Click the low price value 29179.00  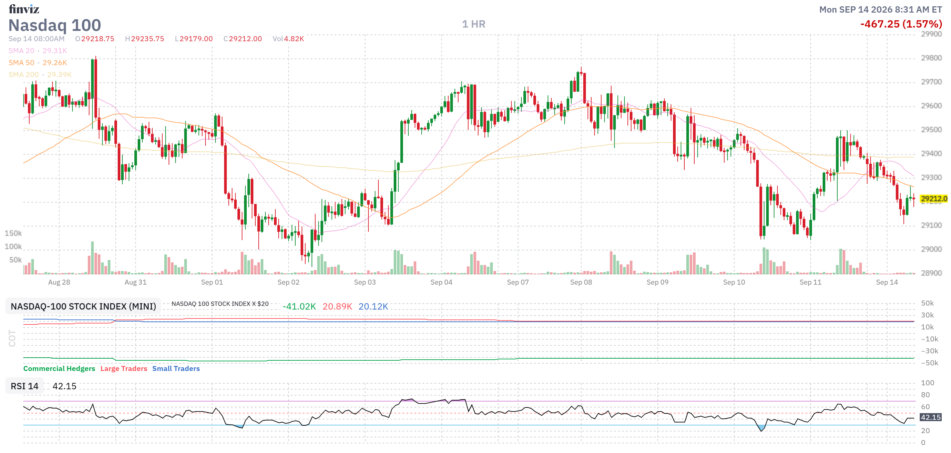pos(197,39)
